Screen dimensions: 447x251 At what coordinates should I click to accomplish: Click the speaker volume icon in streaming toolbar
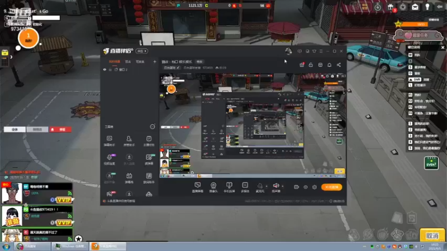[x=276, y=186]
